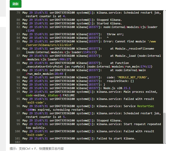Click line 95 'Failed with result' text

coord(139,99)
